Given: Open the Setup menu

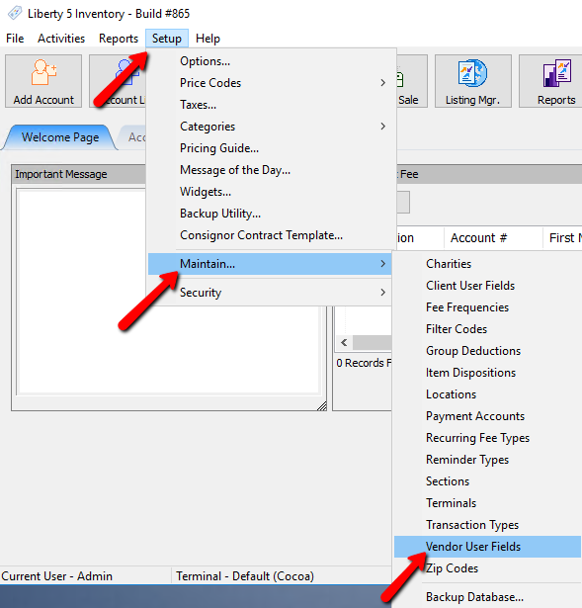Looking at the screenshot, I should [x=167, y=39].
